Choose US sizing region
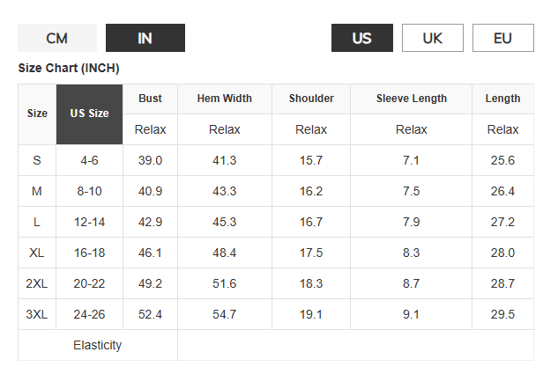Viewport: 558px width, 374px height. [x=362, y=38]
